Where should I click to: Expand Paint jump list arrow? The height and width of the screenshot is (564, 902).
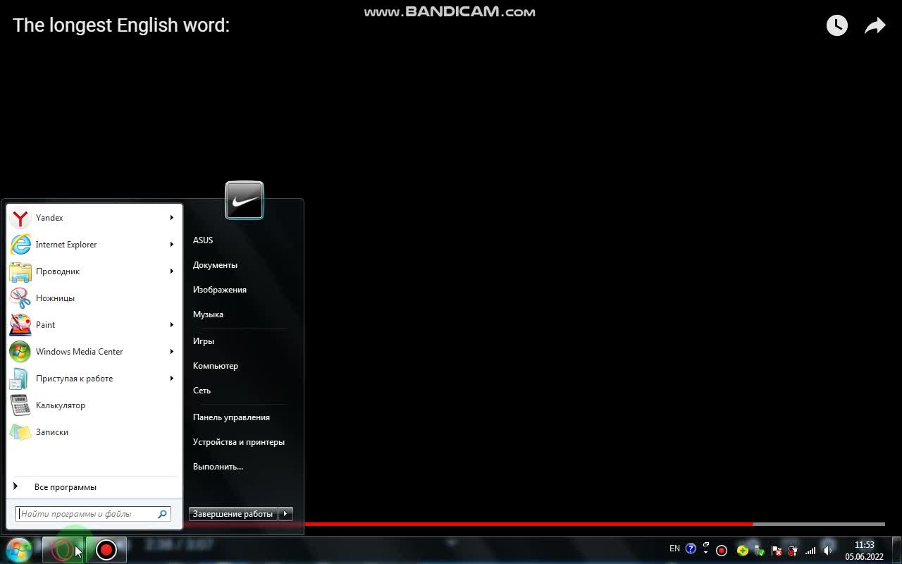coord(171,325)
